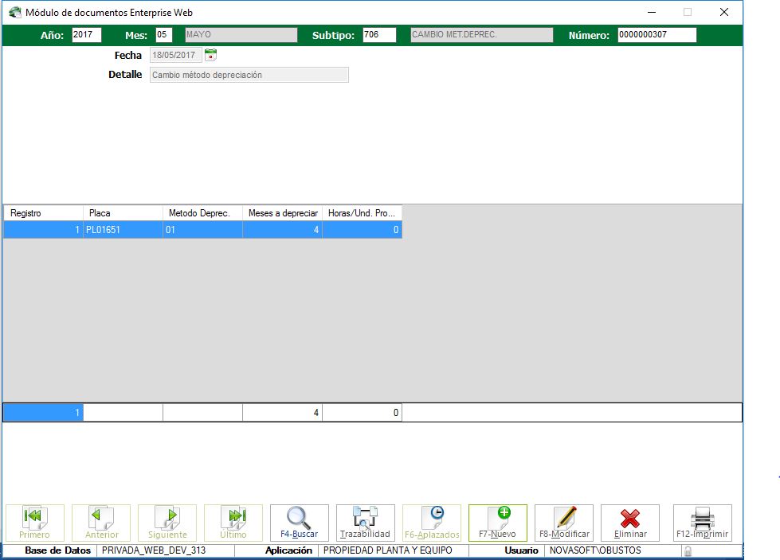
Task: Select the PL01651 placa cell
Action: (x=123, y=230)
